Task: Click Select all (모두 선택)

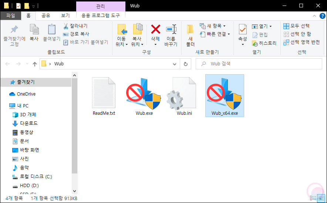Action: pyautogui.click(x=296, y=26)
